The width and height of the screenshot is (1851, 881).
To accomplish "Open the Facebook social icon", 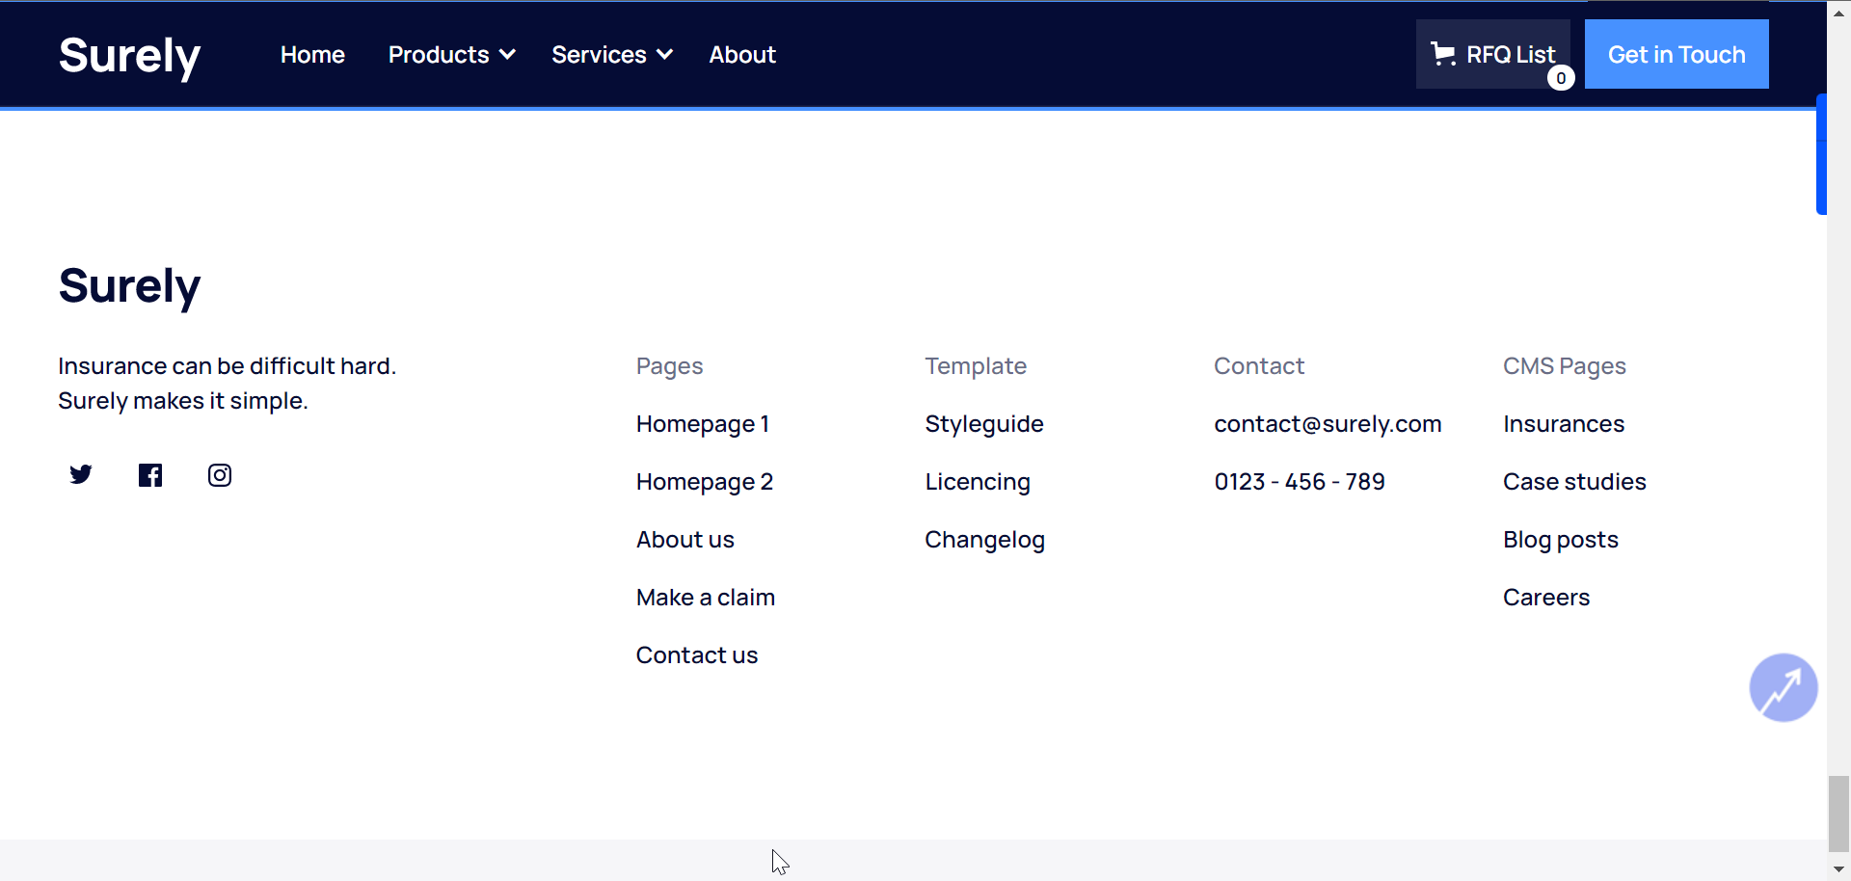I will click(x=150, y=475).
